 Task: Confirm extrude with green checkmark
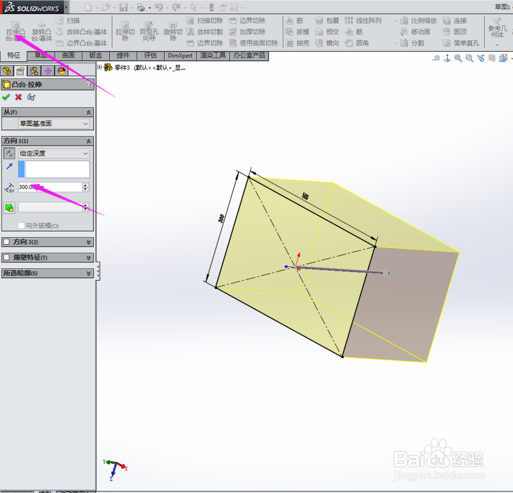click(x=6, y=97)
